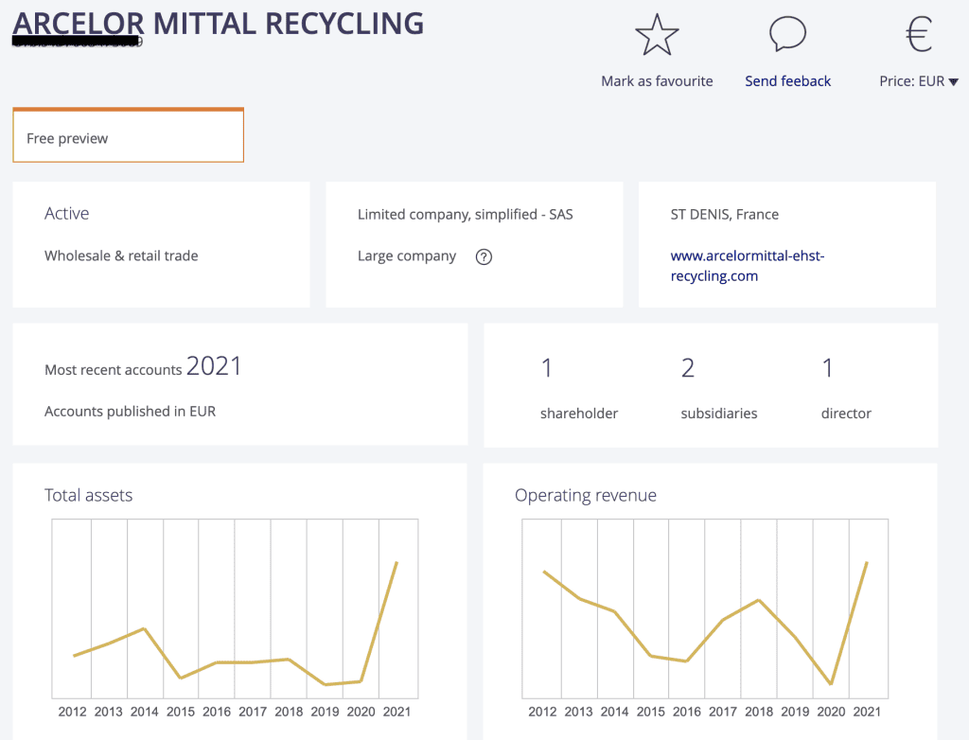Click Limited company, simplified - SAS text

[466, 215]
